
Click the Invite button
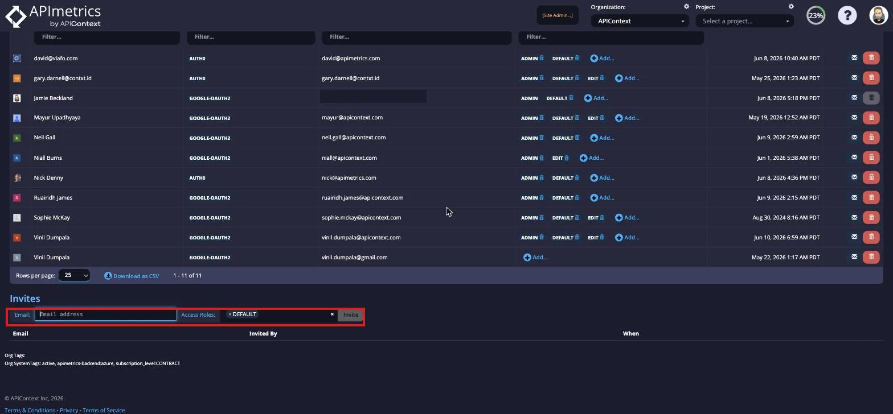(x=350, y=314)
